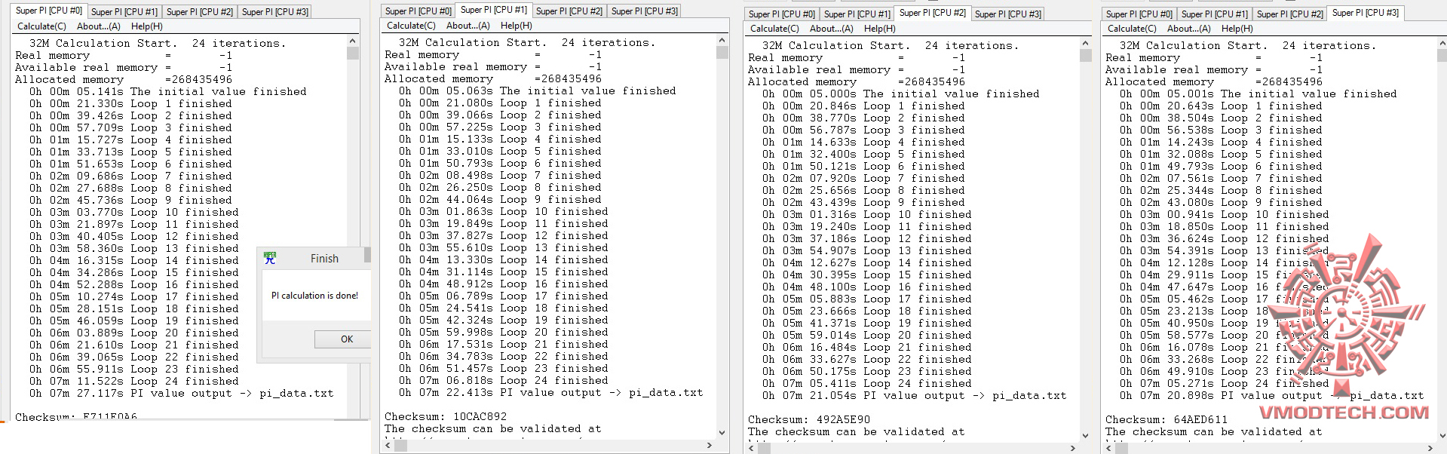Open Calculate(C) menu in third window
The height and width of the screenshot is (454, 1447).
pos(774,29)
